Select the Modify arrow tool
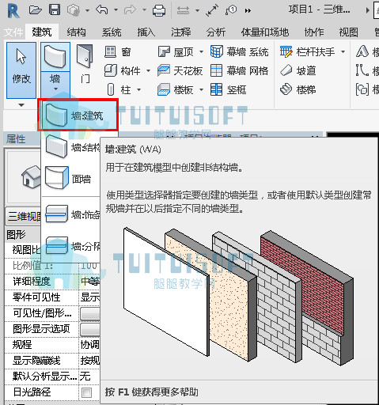This screenshot has height=405, width=379. (21, 70)
